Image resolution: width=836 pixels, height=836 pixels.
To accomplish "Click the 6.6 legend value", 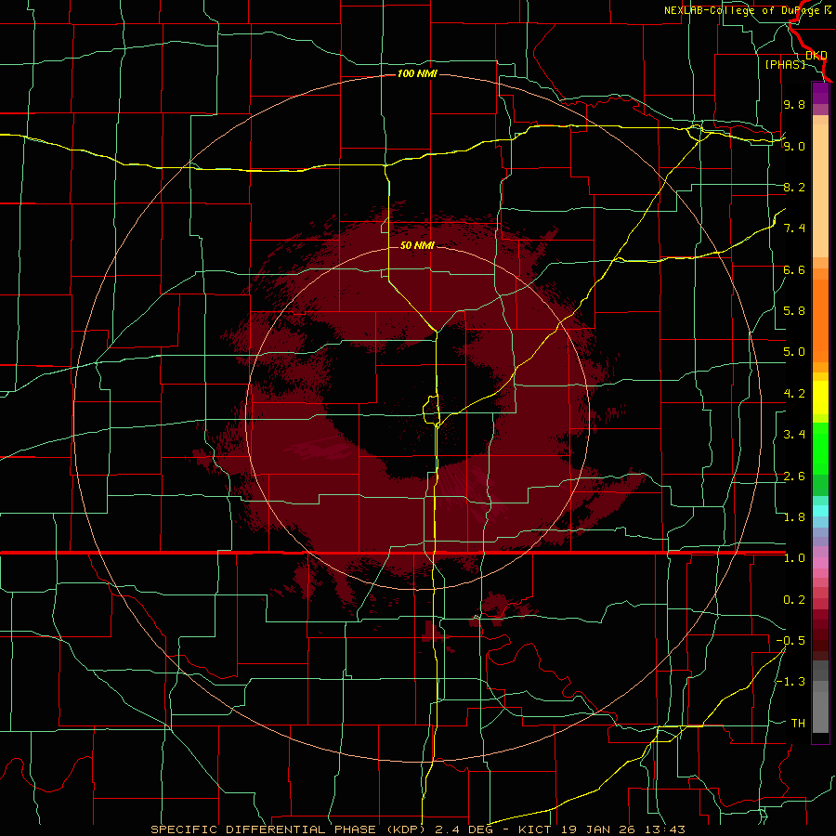I will point(794,269).
